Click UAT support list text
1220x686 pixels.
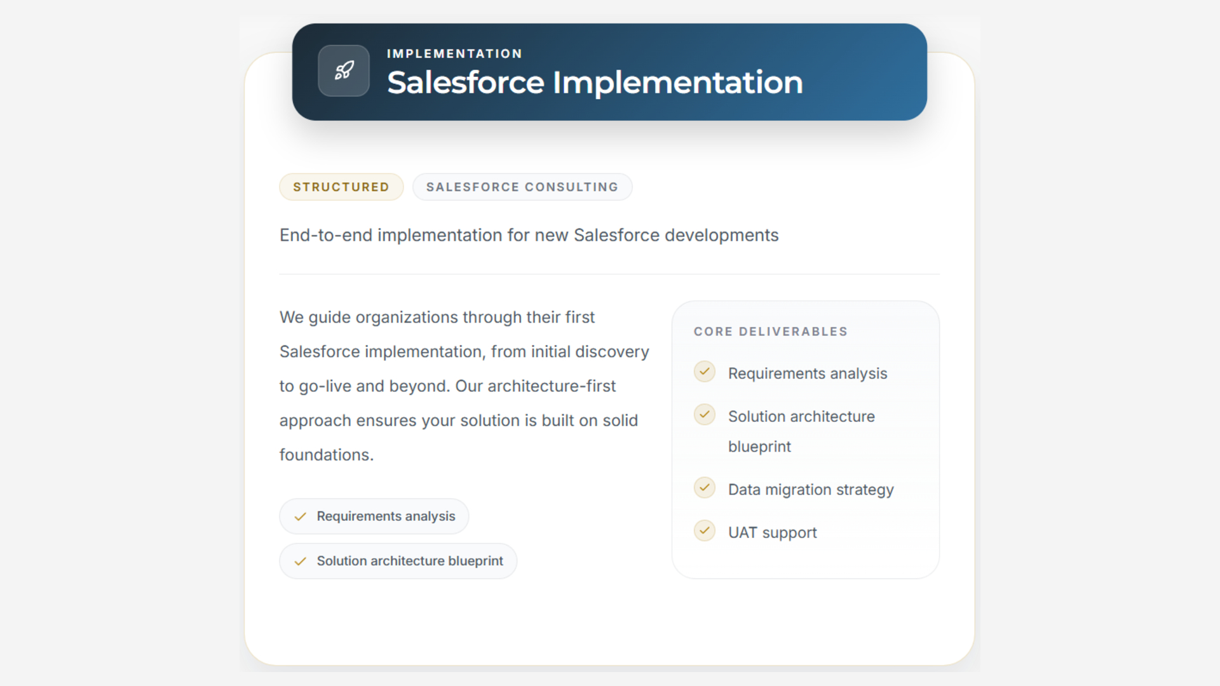point(772,533)
